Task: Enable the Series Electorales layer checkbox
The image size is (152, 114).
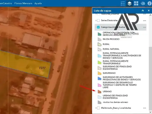Action: coord(98,21)
